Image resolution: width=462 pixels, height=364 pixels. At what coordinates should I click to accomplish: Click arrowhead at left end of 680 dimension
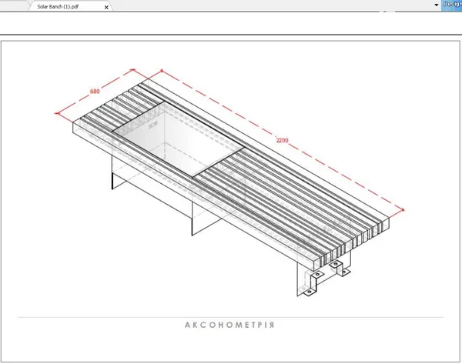click(x=57, y=113)
